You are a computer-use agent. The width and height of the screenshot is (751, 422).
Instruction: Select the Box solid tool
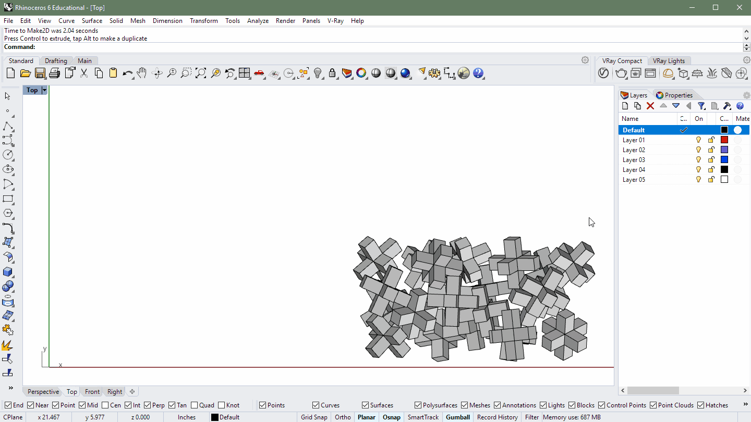click(8, 271)
